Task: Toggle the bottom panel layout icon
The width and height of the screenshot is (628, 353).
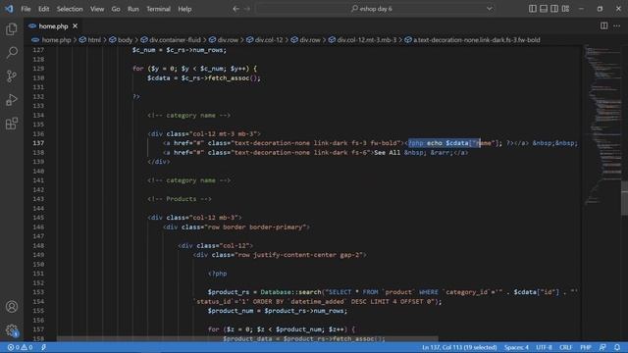Action: [x=544, y=9]
